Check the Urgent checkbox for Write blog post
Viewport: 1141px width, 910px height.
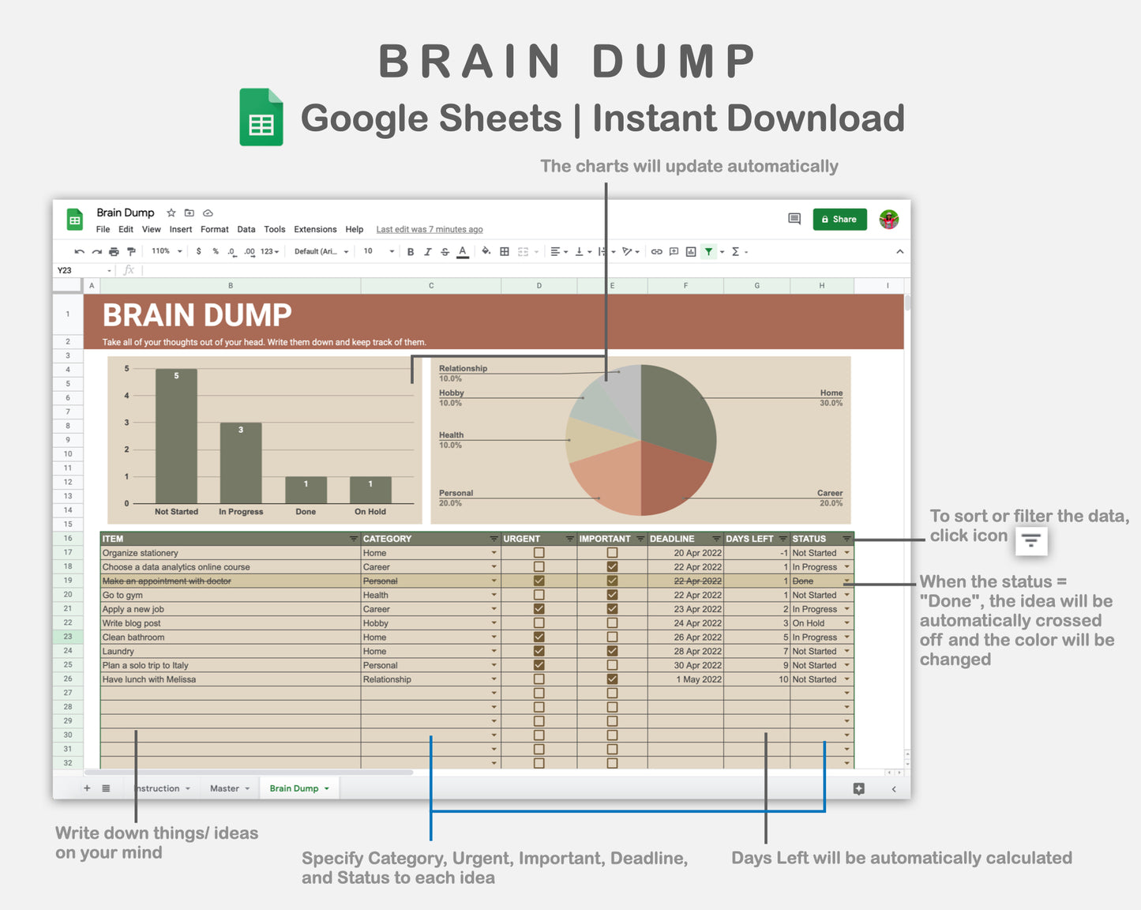click(x=539, y=622)
